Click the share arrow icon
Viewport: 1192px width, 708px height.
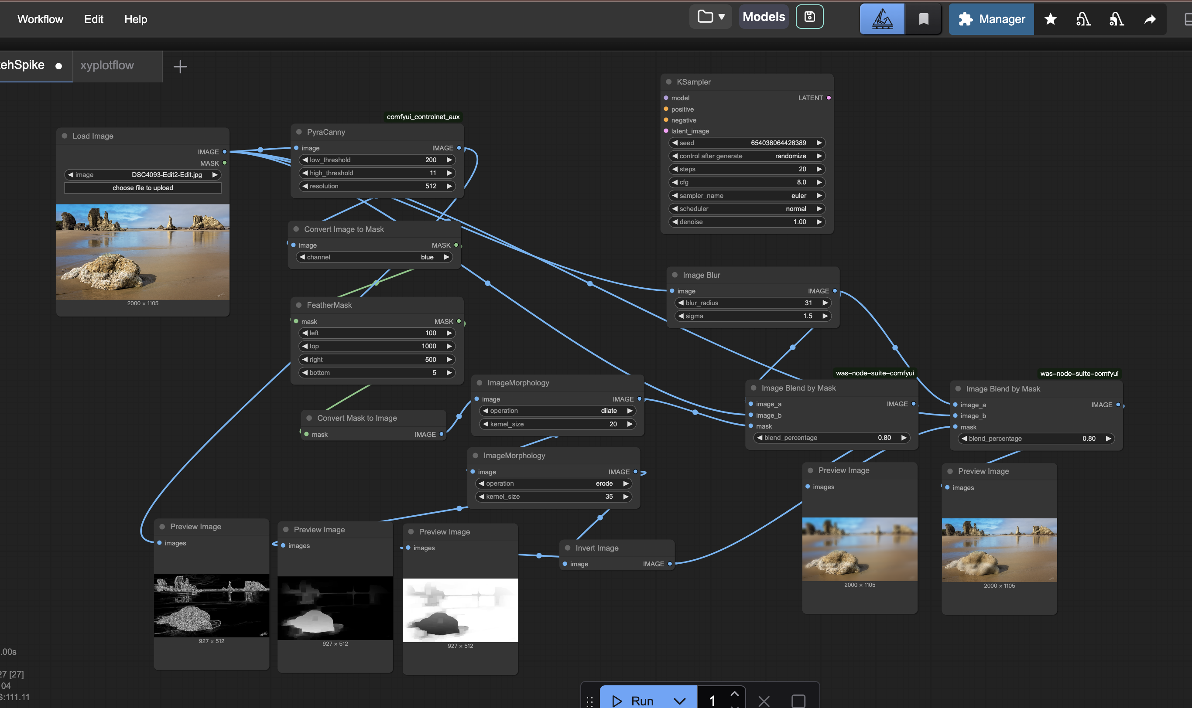[x=1150, y=19]
